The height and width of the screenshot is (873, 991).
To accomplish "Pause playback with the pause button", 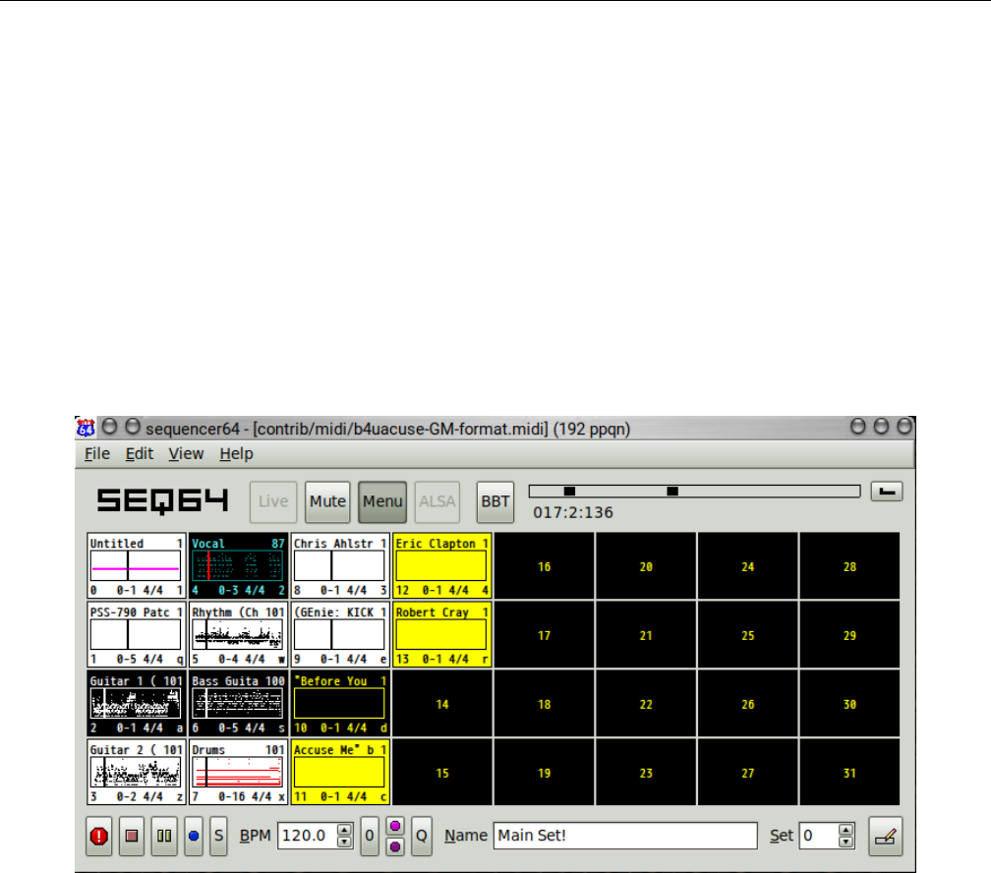I will (164, 836).
